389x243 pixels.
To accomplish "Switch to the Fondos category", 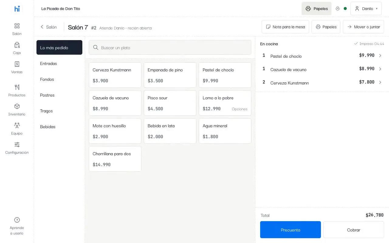I will [x=59, y=79].
